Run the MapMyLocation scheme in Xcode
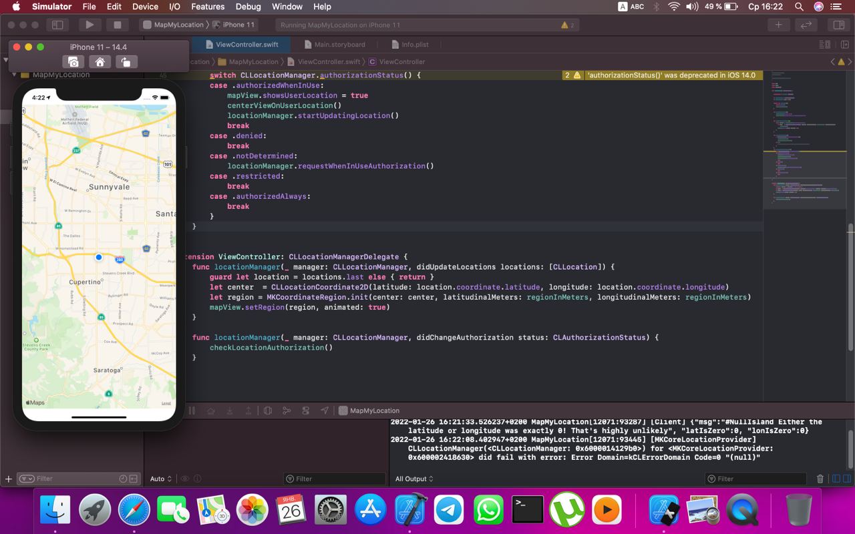 pos(89,25)
